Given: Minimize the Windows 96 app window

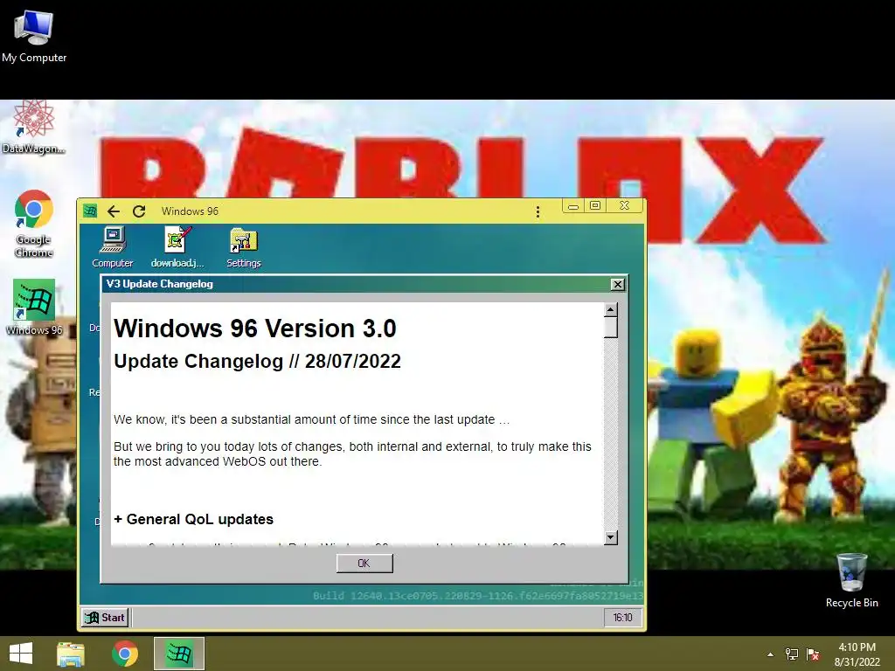Looking at the screenshot, I should [573, 206].
